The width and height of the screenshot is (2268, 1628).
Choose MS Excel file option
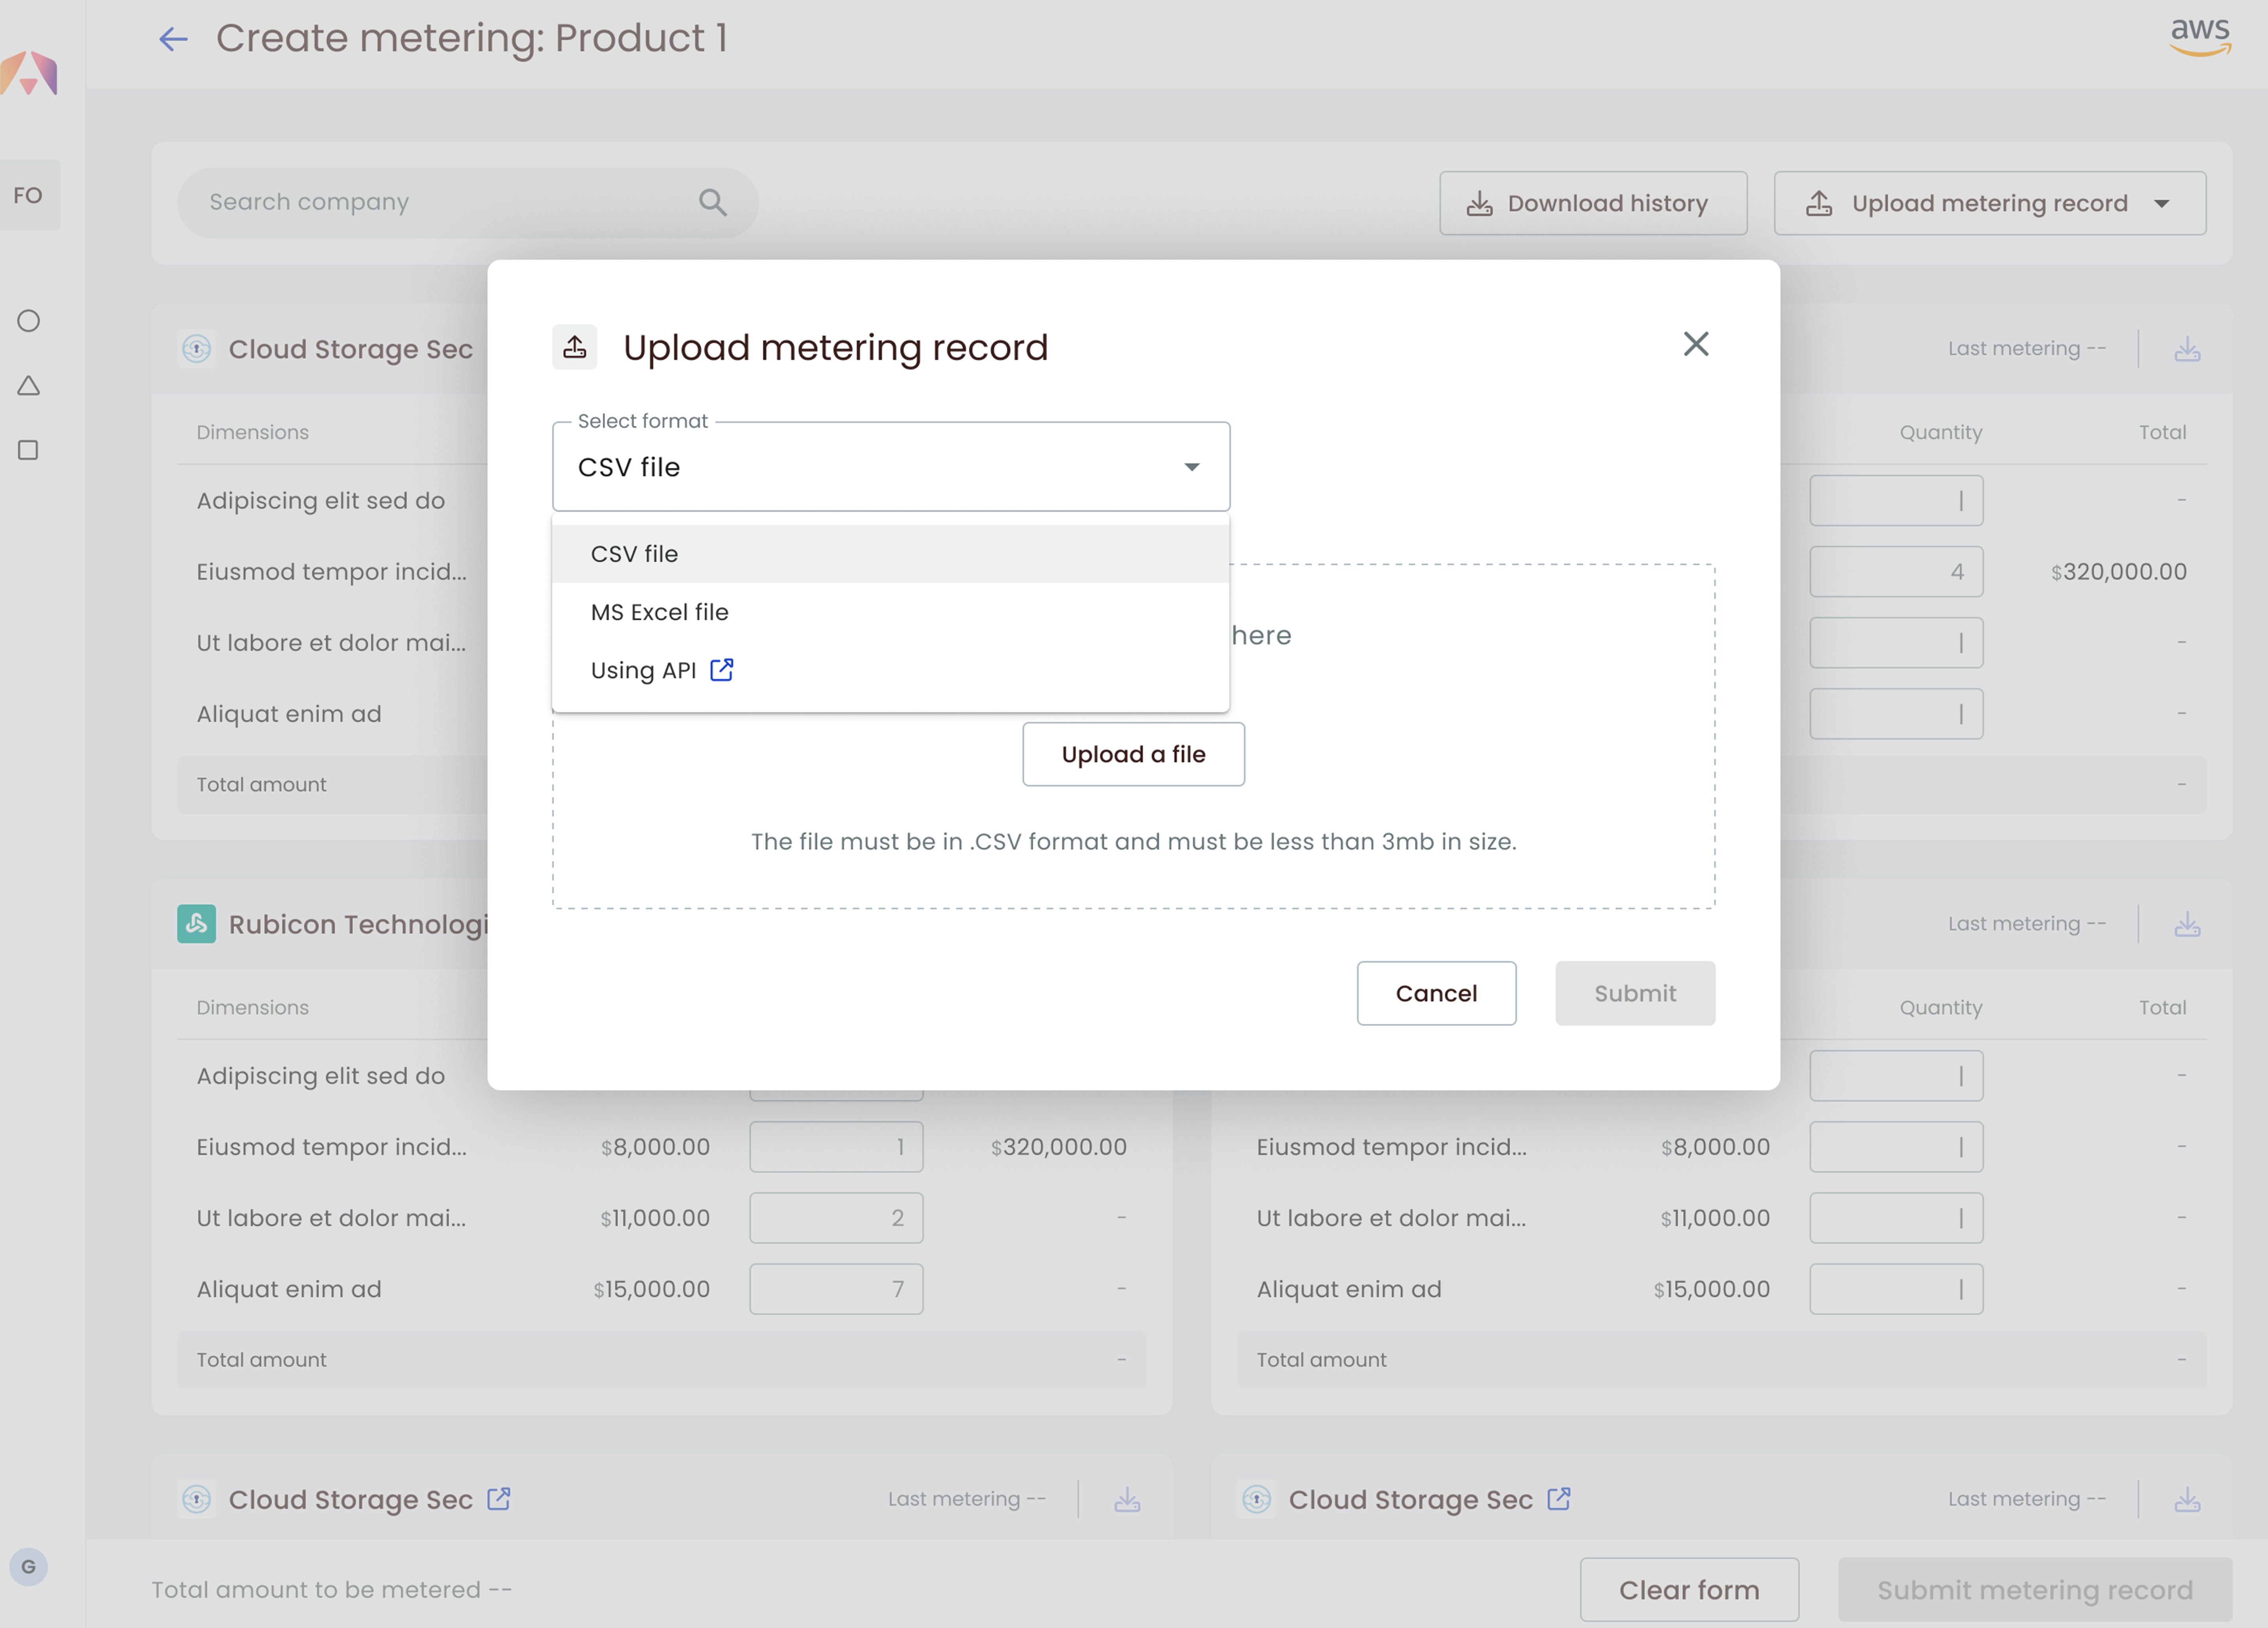[659, 612]
